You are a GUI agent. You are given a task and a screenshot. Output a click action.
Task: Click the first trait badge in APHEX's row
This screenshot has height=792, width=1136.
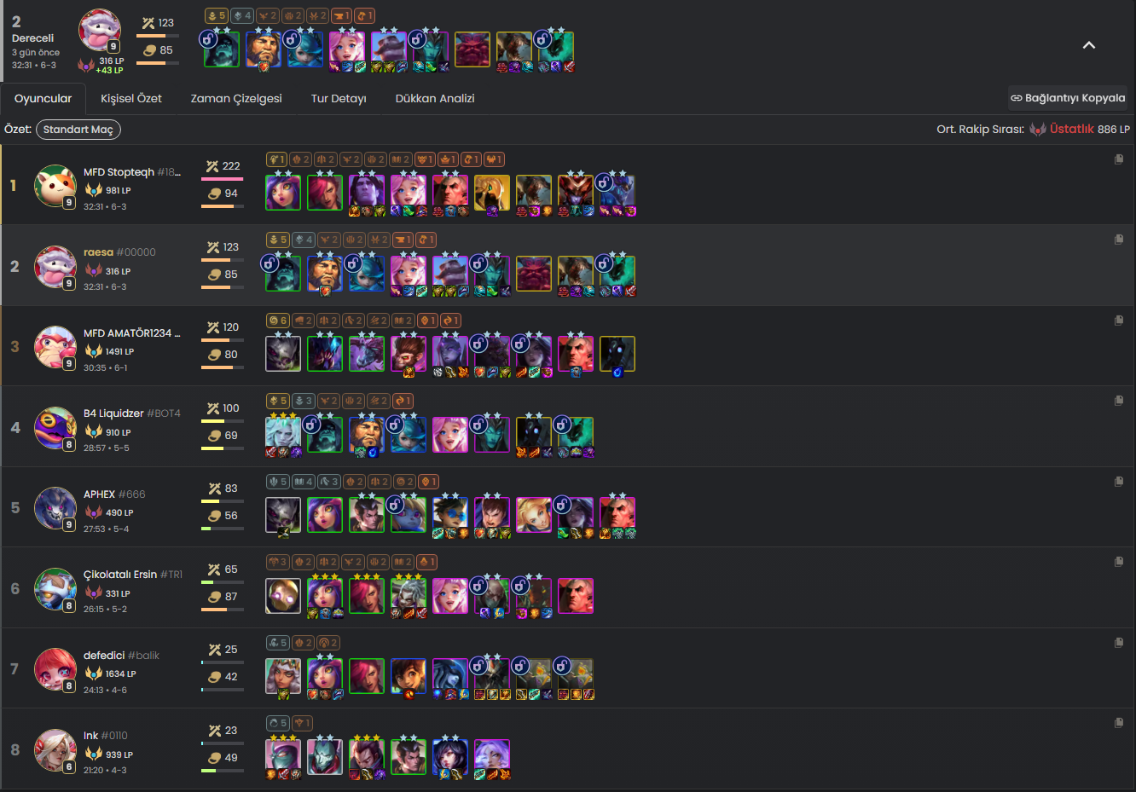click(x=277, y=482)
